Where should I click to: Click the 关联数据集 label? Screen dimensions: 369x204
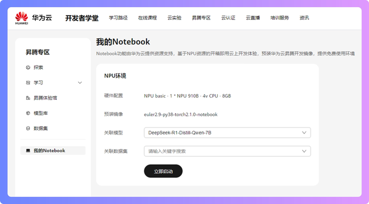click(x=116, y=151)
